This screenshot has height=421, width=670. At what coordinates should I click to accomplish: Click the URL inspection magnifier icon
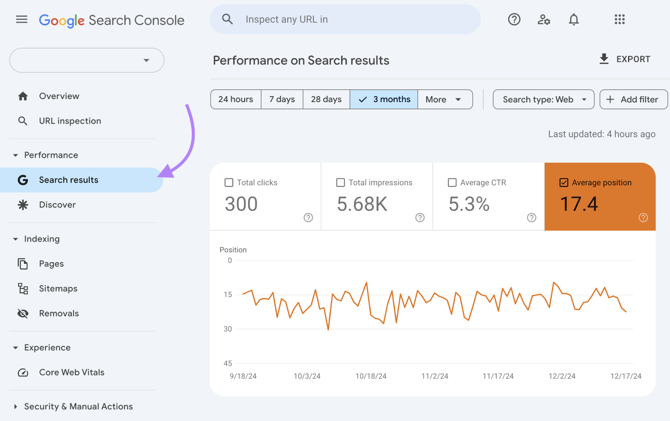pyautogui.click(x=23, y=121)
